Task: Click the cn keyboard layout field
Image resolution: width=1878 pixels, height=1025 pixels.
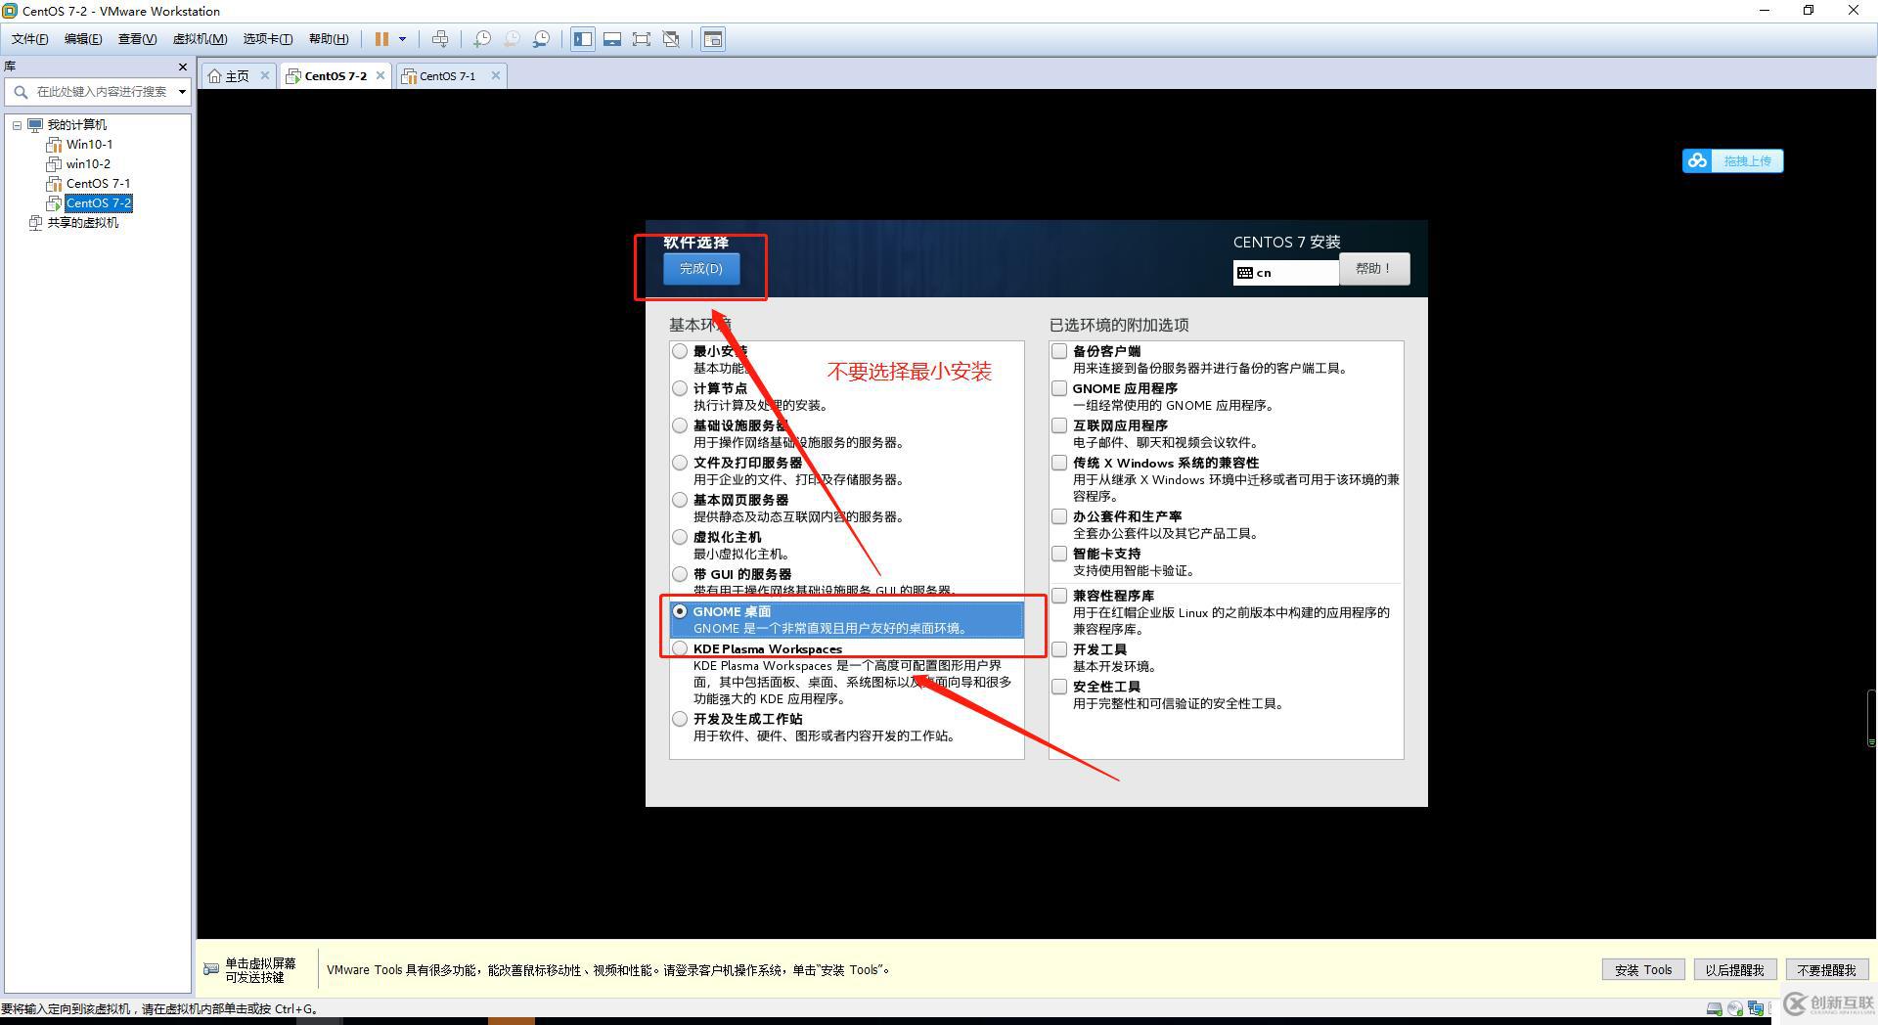Action: (1285, 273)
